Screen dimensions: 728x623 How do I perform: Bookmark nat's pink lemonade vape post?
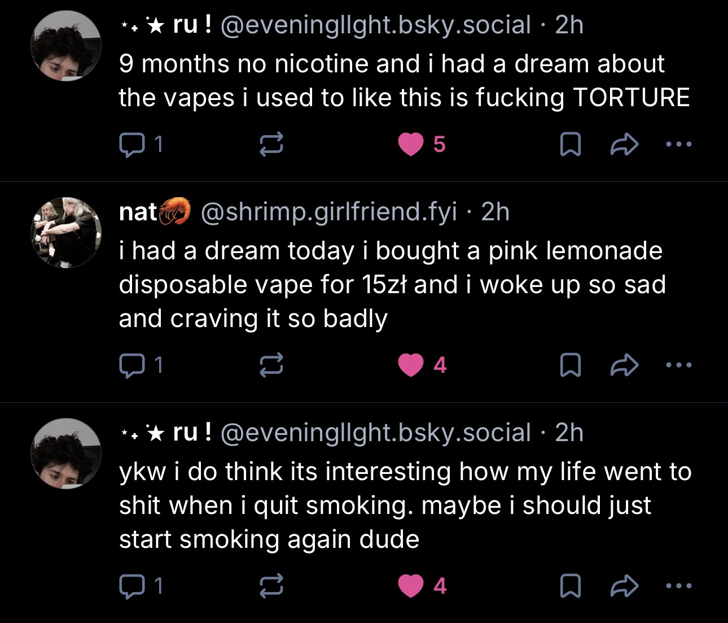coord(570,365)
